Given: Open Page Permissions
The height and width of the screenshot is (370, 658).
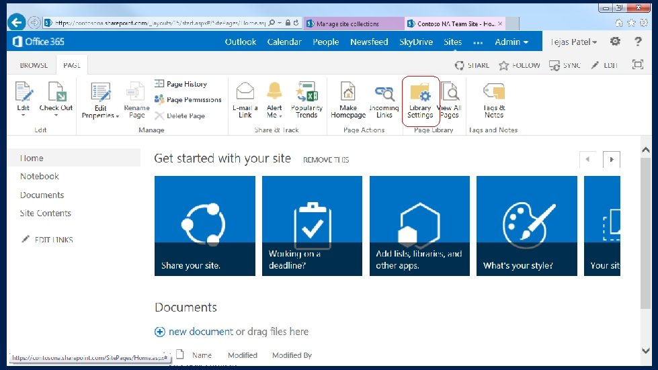Looking at the screenshot, I should pyautogui.click(x=188, y=99).
